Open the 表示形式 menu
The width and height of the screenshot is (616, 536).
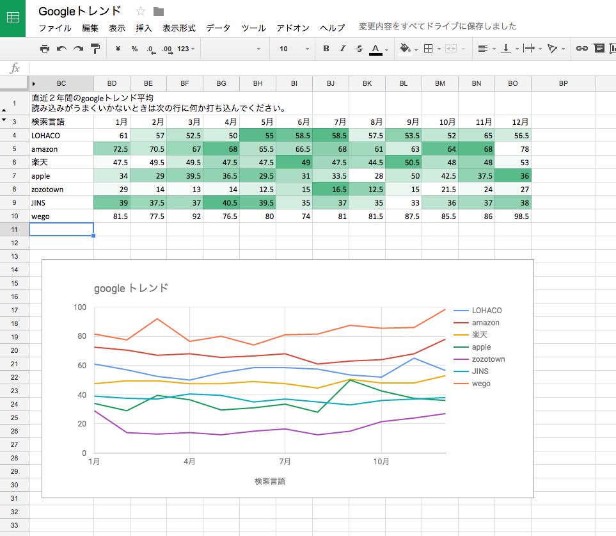(x=179, y=28)
